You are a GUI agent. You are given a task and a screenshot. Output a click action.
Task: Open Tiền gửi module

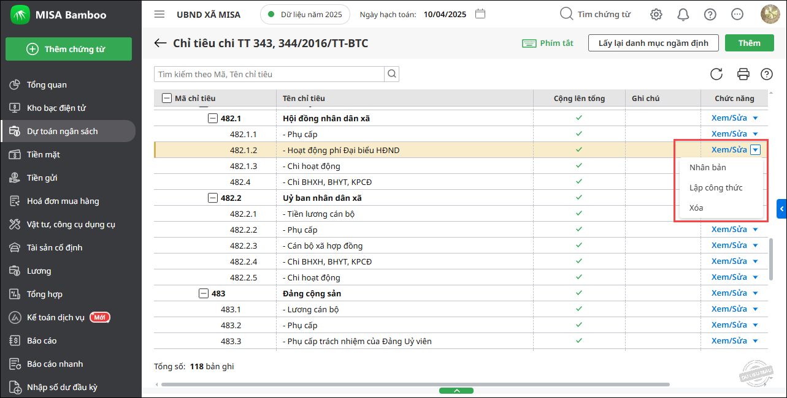click(x=42, y=178)
